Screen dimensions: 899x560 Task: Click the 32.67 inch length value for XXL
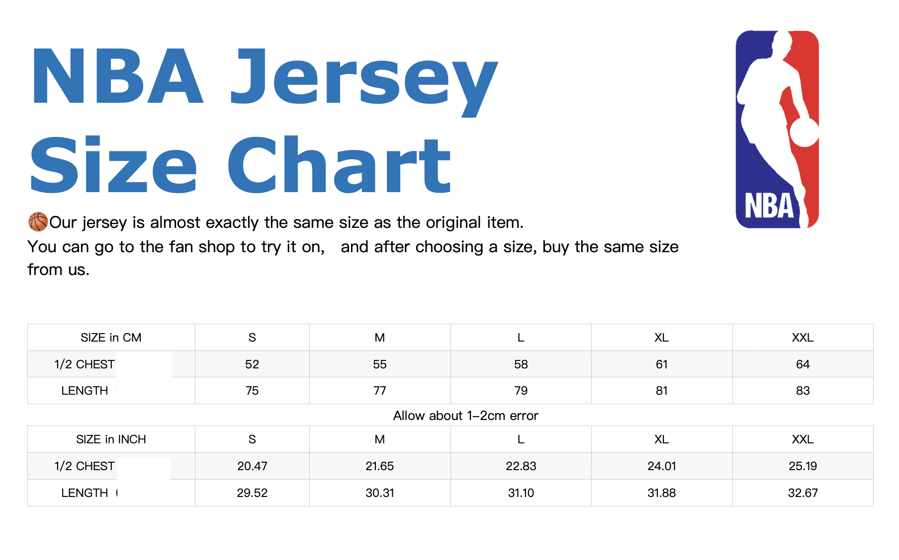click(x=803, y=493)
